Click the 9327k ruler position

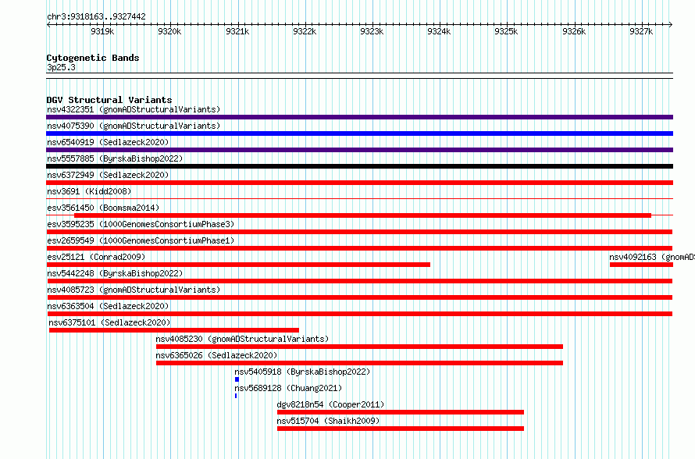click(641, 31)
